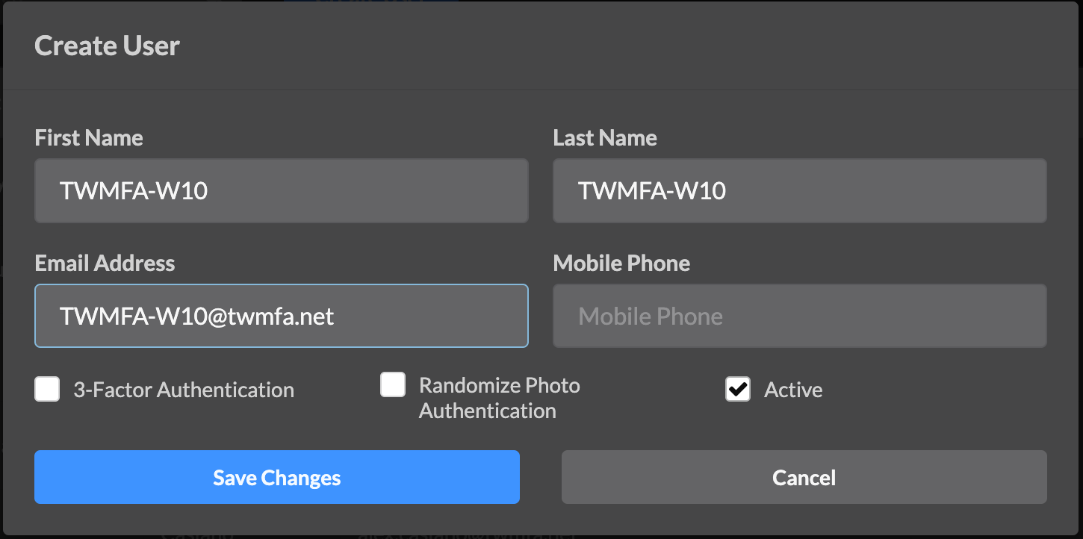Click inside the Email Address field

[282, 316]
